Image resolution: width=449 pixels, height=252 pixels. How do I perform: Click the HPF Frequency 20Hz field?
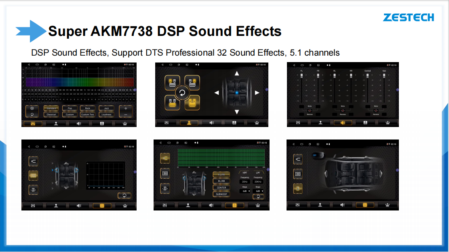coord(245,181)
